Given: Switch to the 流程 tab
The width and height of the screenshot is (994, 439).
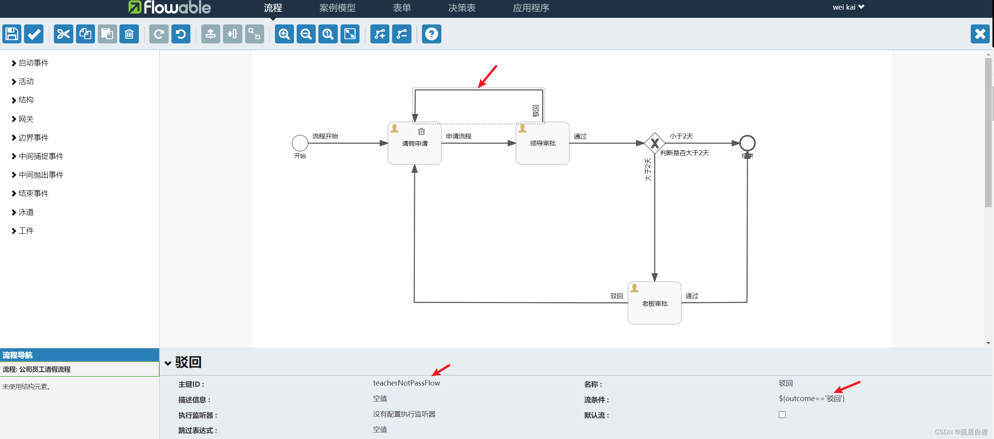Looking at the screenshot, I should tap(273, 8).
